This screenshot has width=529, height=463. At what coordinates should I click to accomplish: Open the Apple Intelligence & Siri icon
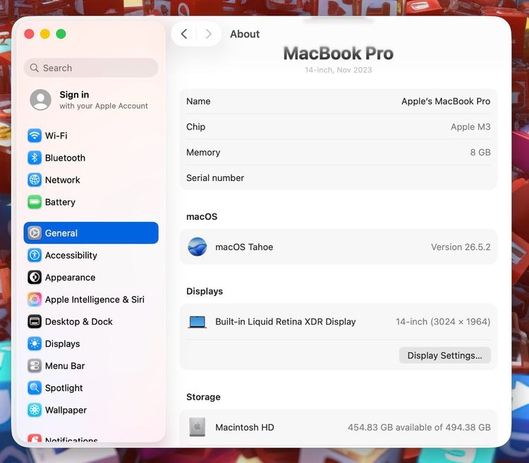pos(35,300)
